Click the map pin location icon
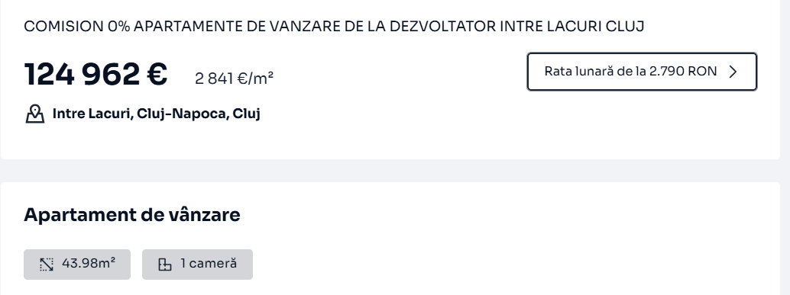This screenshot has height=295, width=790. [x=35, y=114]
